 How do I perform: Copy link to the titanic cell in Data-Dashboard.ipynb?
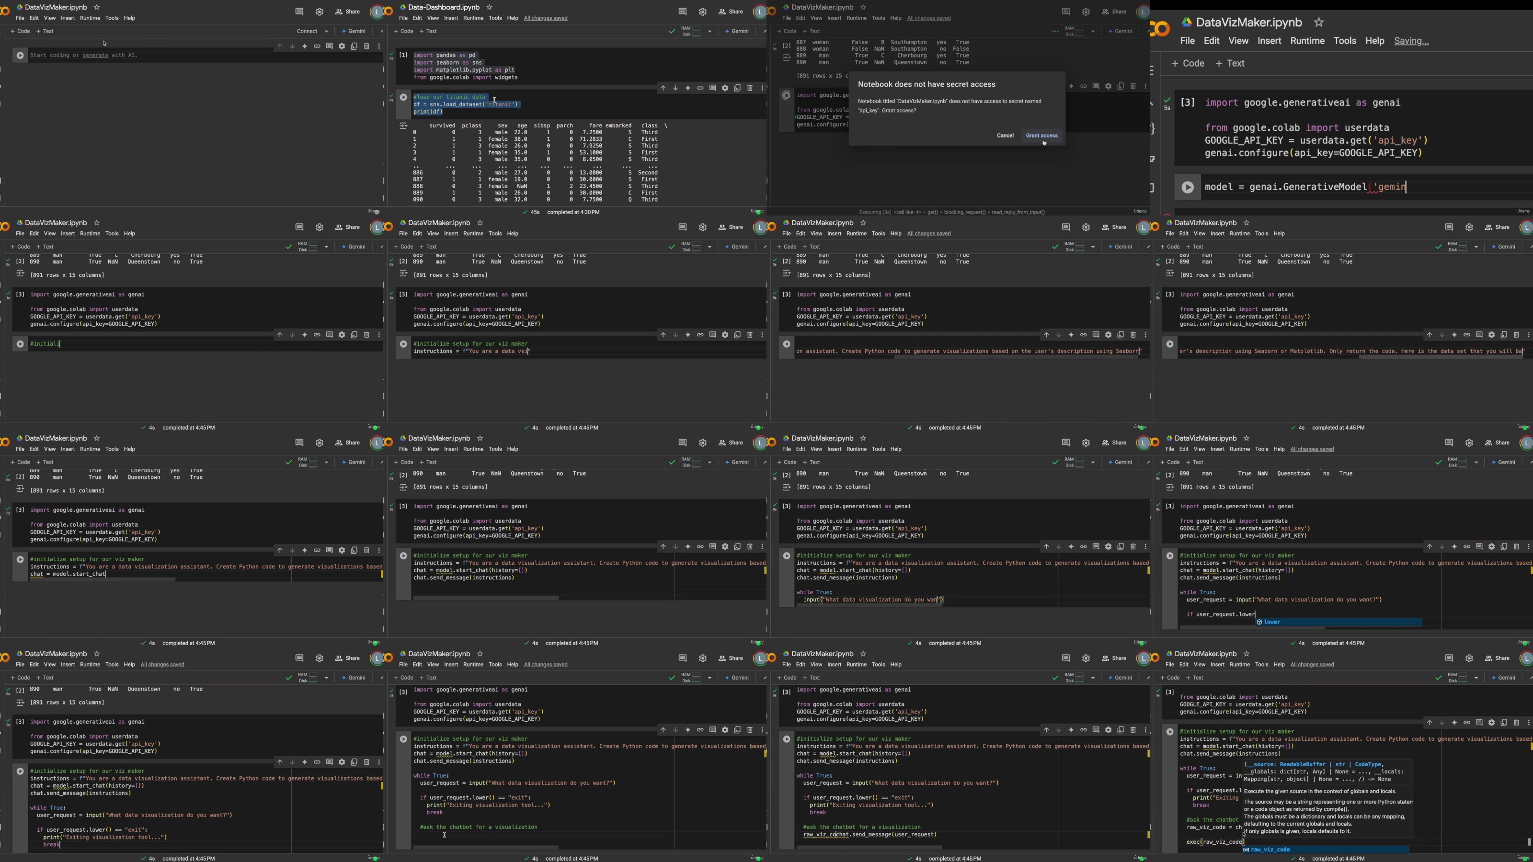700,88
